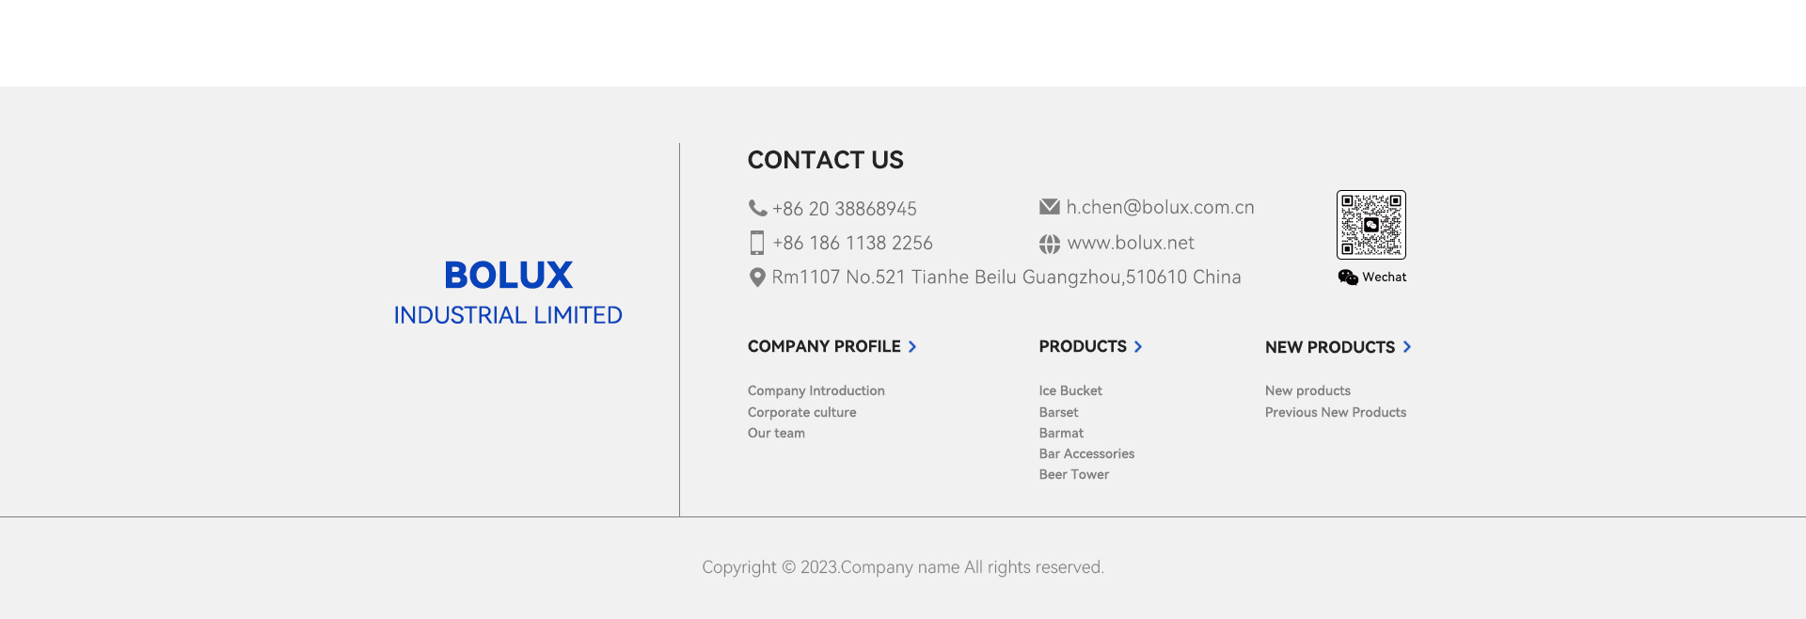This screenshot has height=619, width=1806.
Task: Open Previous New Products link
Action: coord(1335,412)
